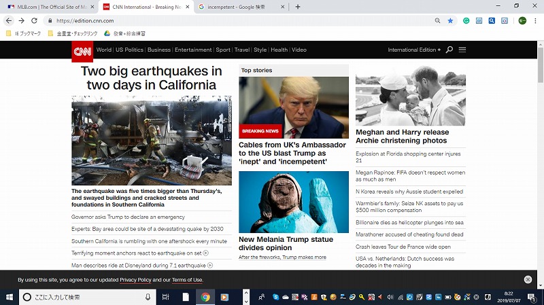544x305 pixels.
Task: Click the People icon in the taskbar
Action: tap(261, 297)
